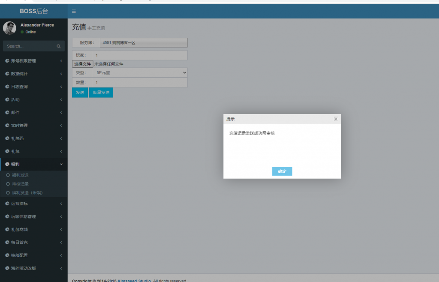439x282 pixels.
Task: Select the 审核记录 submenu item
Action: (x=20, y=184)
